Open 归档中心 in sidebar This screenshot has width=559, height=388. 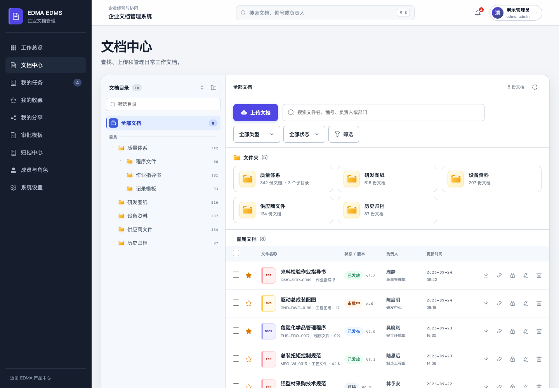[46, 152]
